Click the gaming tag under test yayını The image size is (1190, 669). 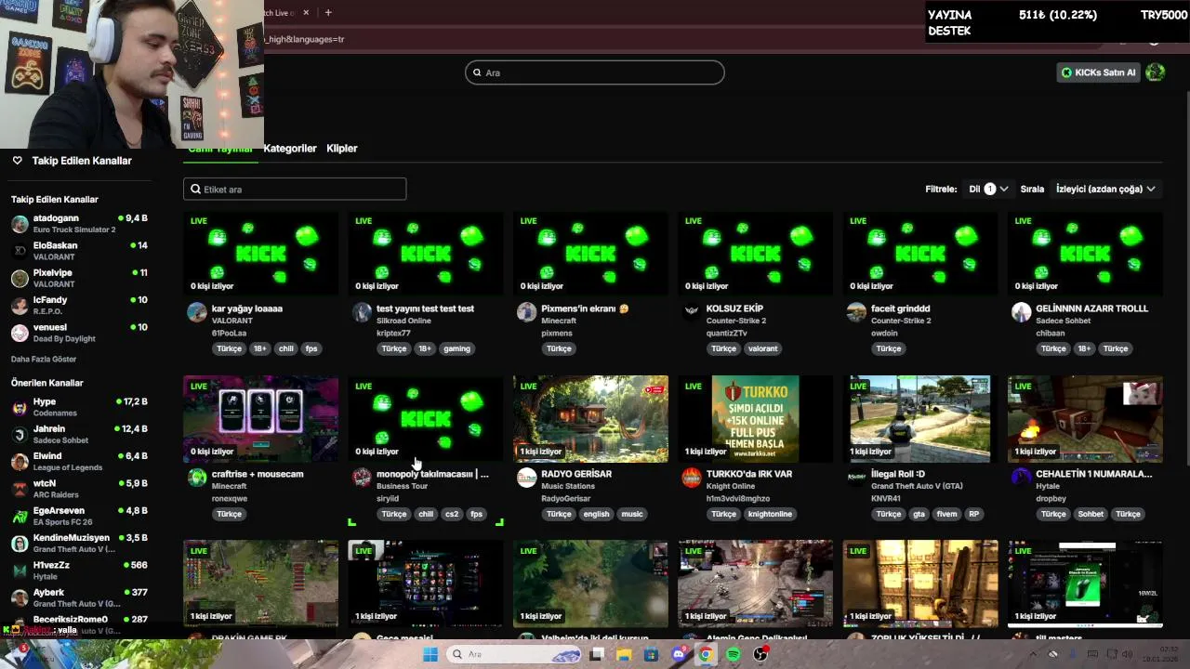pyautogui.click(x=456, y=348)
